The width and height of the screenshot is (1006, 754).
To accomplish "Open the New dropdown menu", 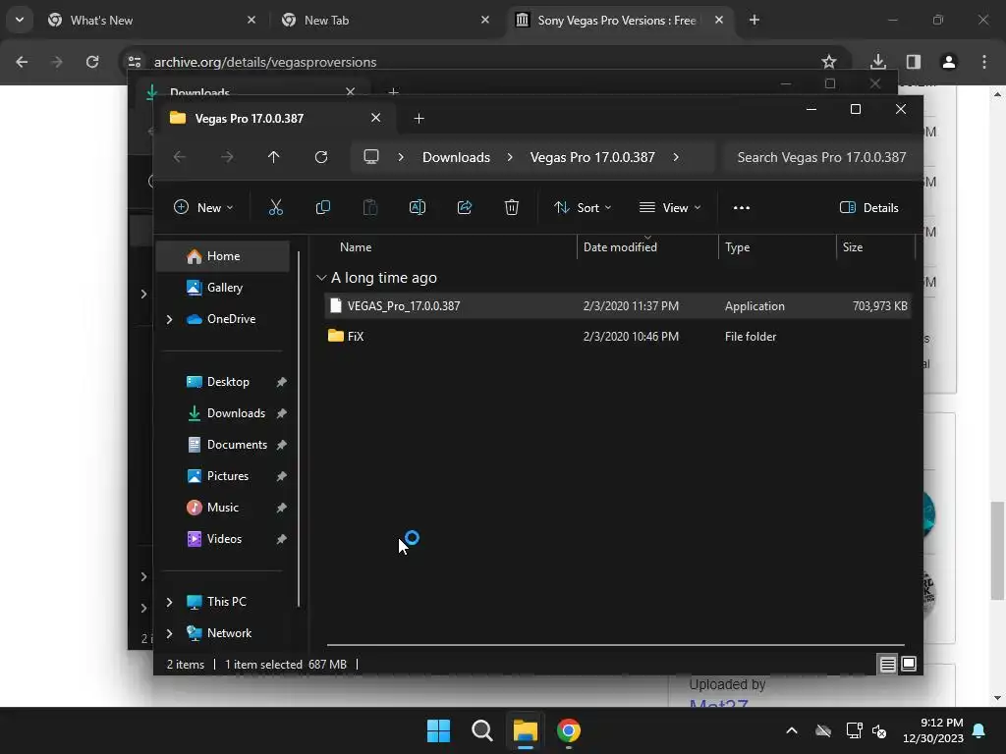I will (x=203, y=208).
